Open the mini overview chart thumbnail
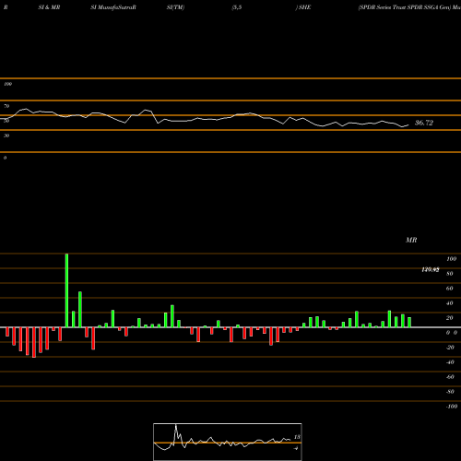This screenshot has height=461, width=461. click(228, 442)
